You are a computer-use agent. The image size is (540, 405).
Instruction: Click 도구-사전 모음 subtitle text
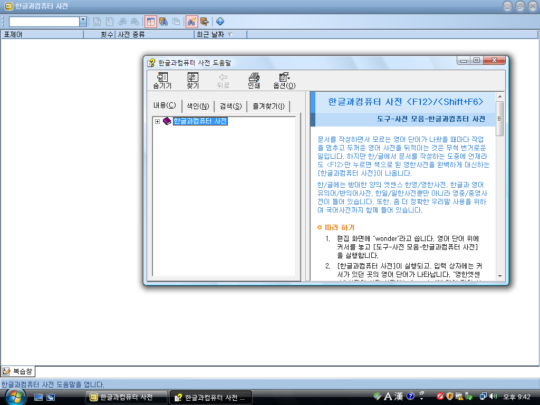tap(431, 119)
